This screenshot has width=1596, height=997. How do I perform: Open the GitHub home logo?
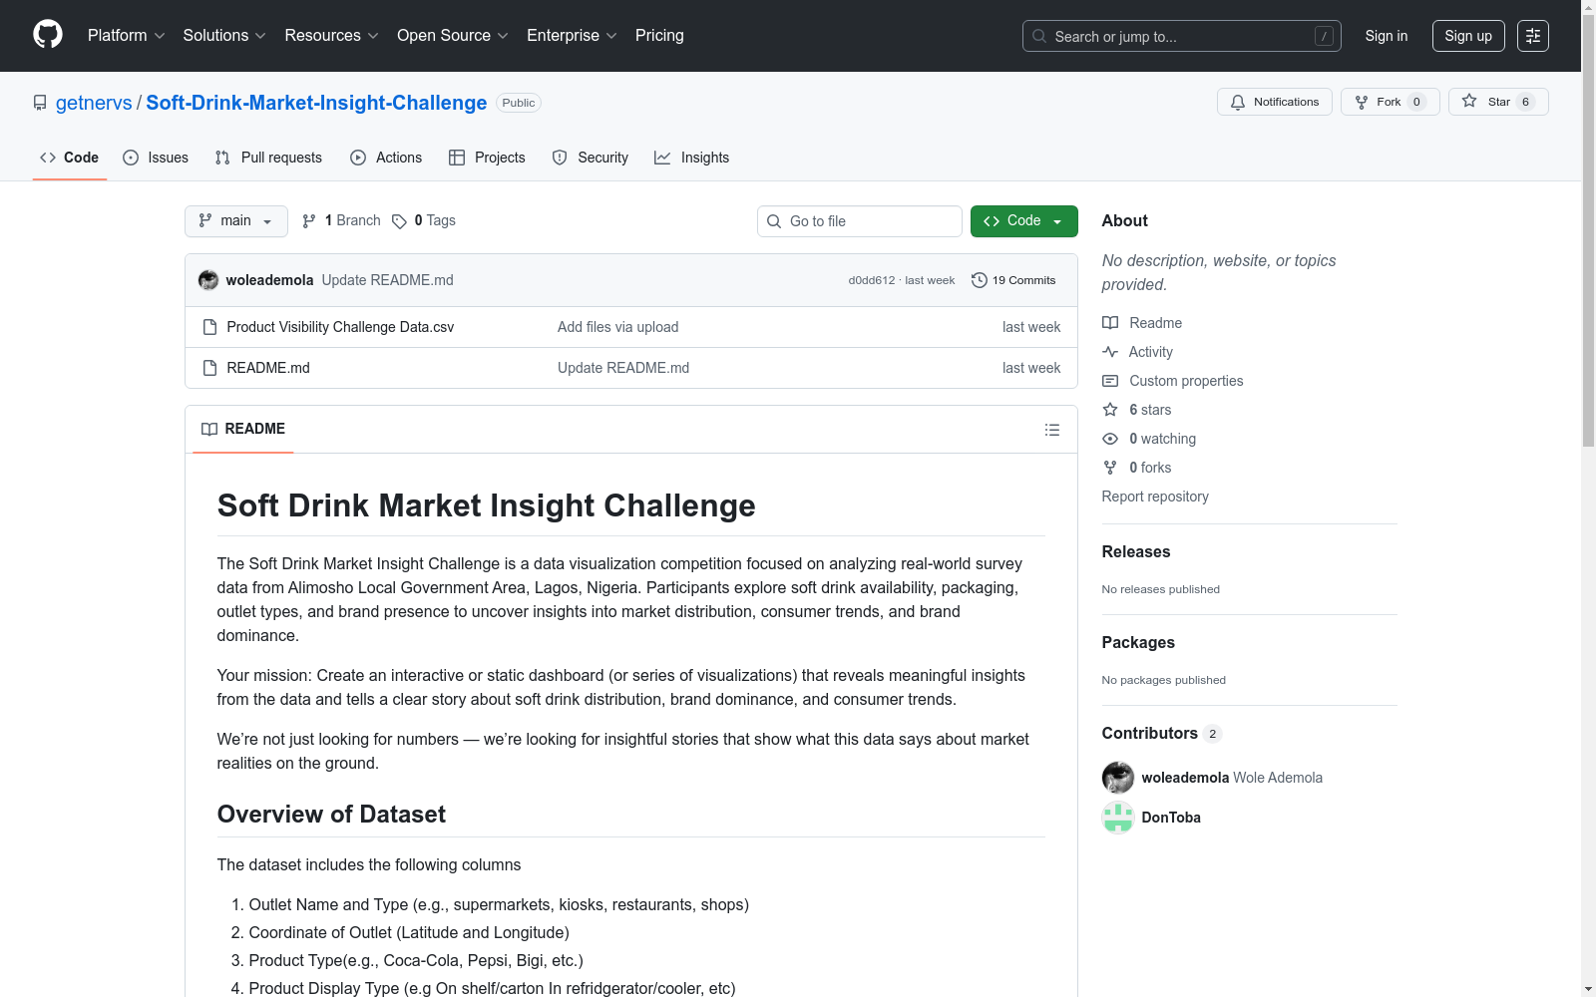[x=48, y=35]
